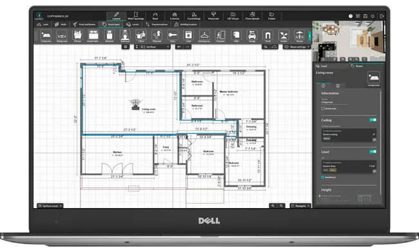Image resolution: width=419 pixels, height=250 pixels.
Task: Select the Bathroom room type icon
Action: (x=125, y=35)
